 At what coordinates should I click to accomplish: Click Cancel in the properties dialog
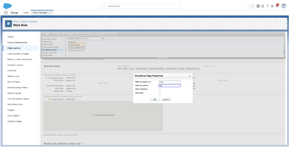(166, 100)
